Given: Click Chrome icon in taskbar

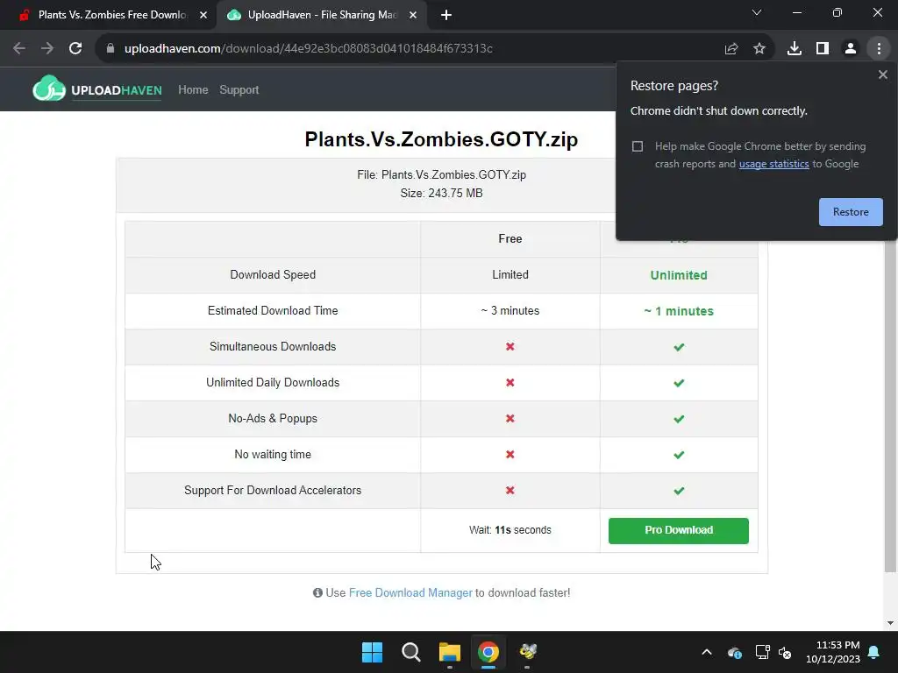Looking at the screenshot, I should point(488,652).
